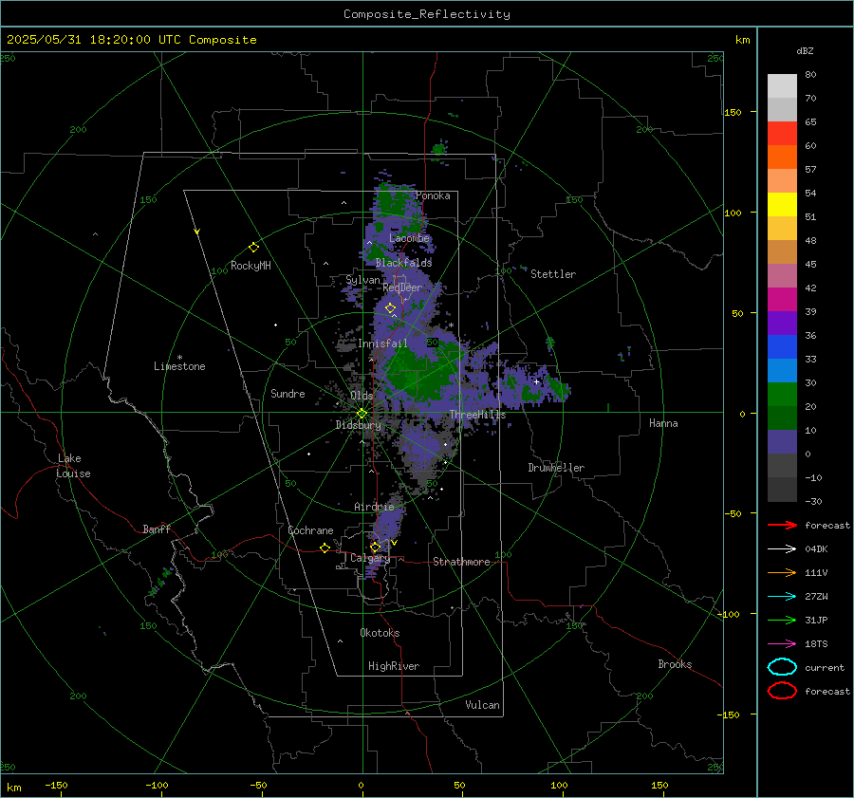This screenshot has width=854, height=798.
Task: Click the ThreeHills city label
Action: 477,415
